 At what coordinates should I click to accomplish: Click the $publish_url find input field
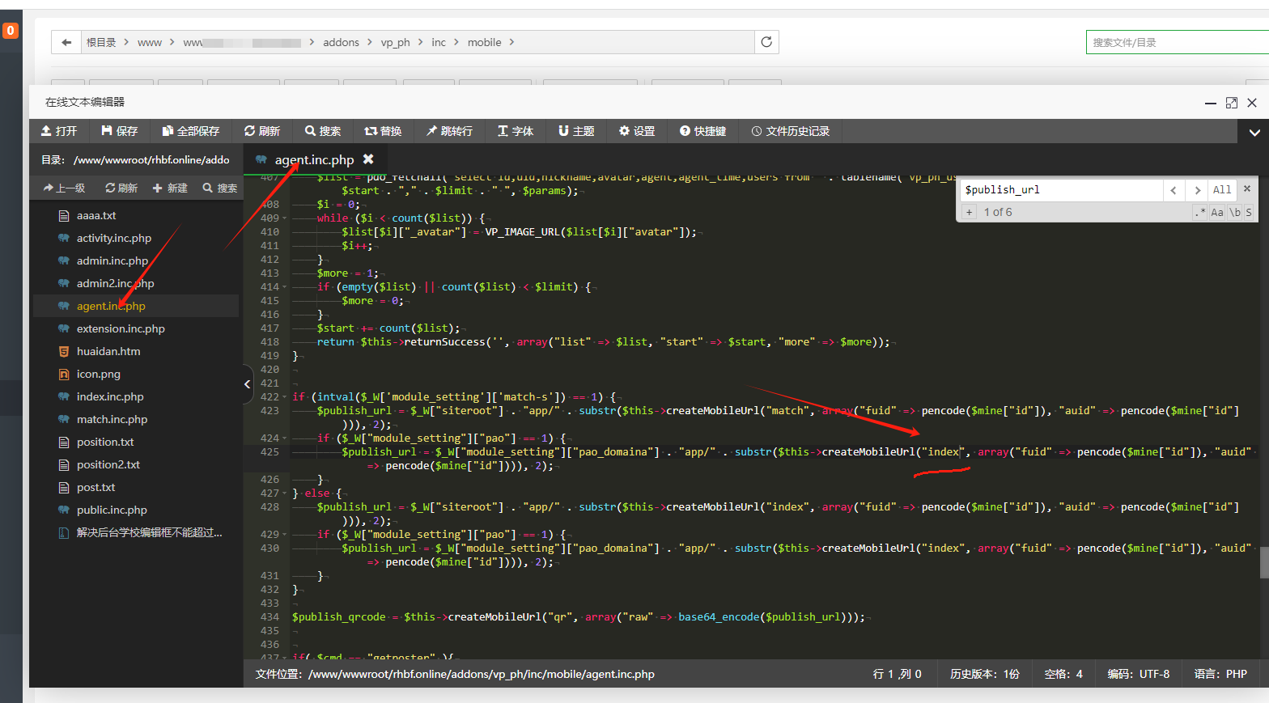coord(1061,189)
